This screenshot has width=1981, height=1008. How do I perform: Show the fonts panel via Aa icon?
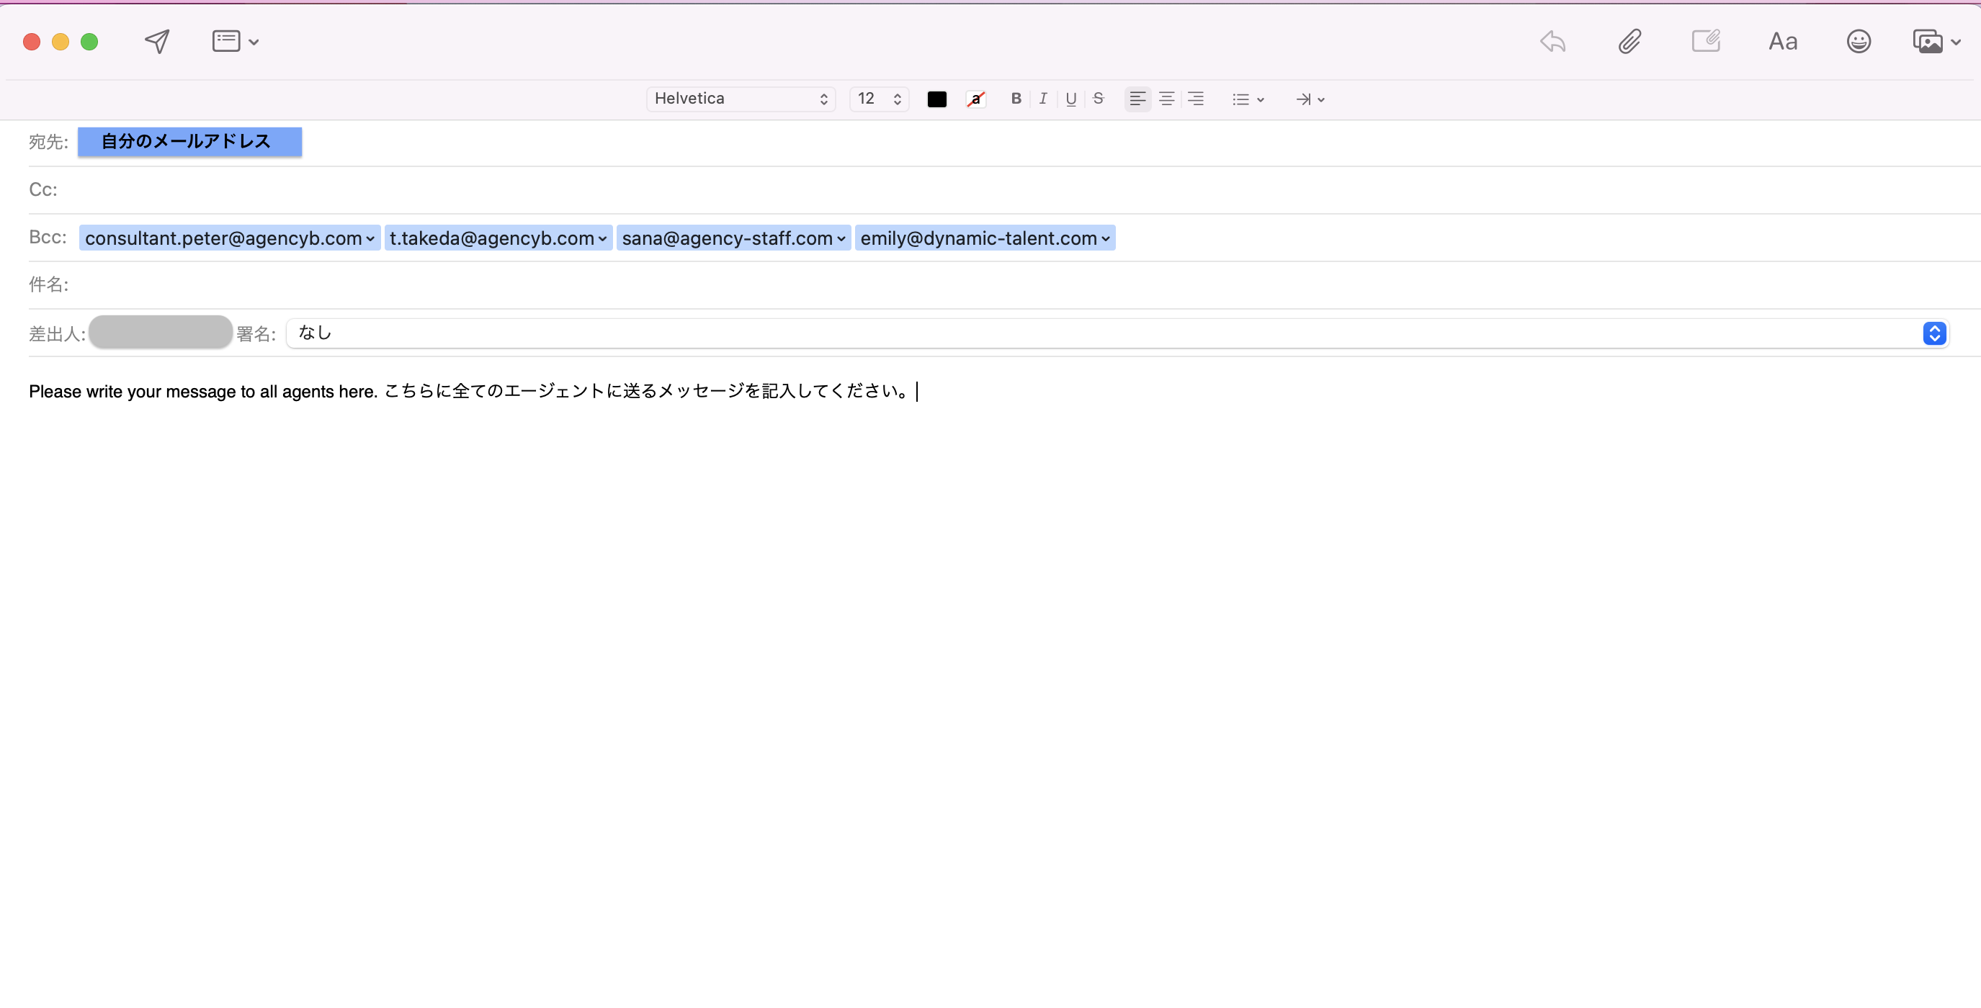click(x=1784, y=42)
